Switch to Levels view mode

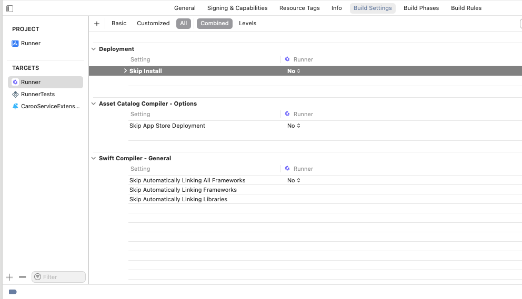point(247,23)
